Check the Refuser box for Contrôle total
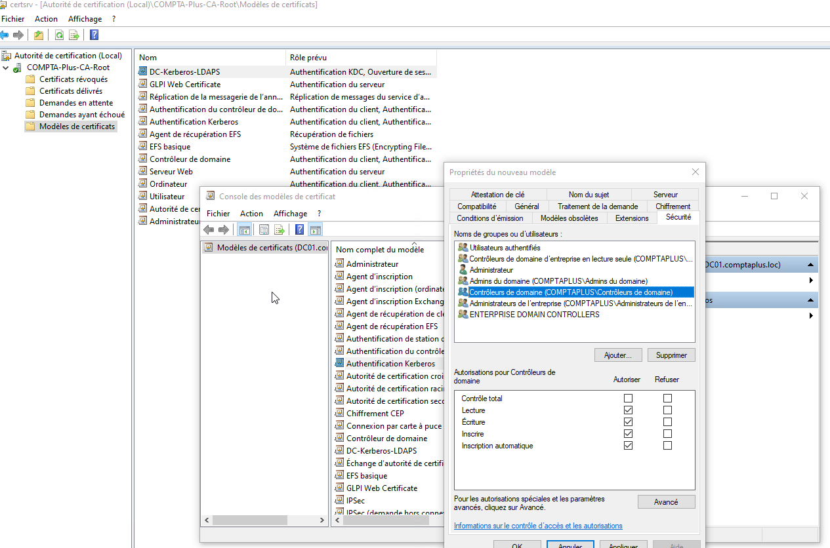830x548 pixels. pyautogui.click(x=667, y=399)
